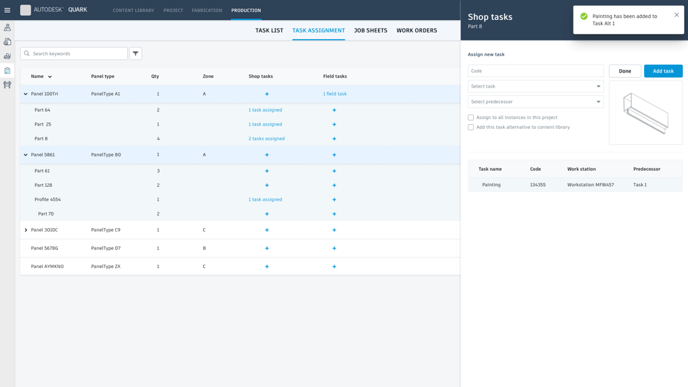Add shop task to Part 61
The height and width of the screenshot is (387, 688).
coord(267,171)
